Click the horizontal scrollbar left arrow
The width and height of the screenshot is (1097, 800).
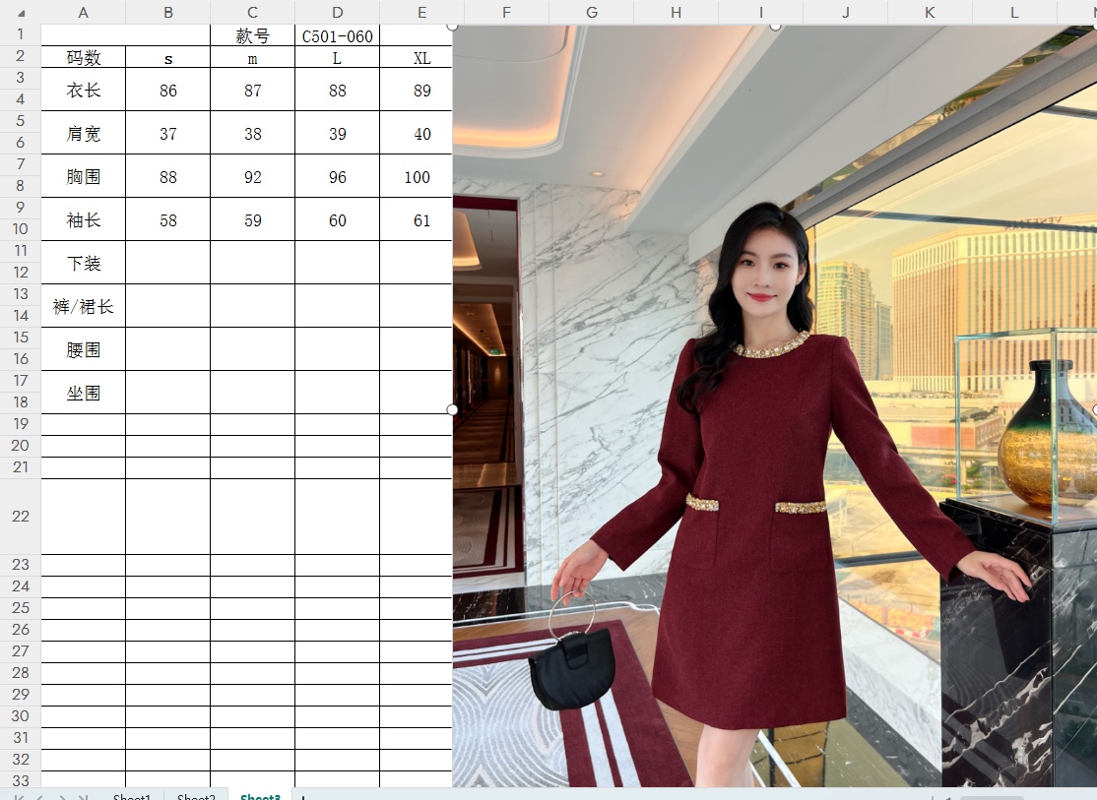click(x=947, y=797)
